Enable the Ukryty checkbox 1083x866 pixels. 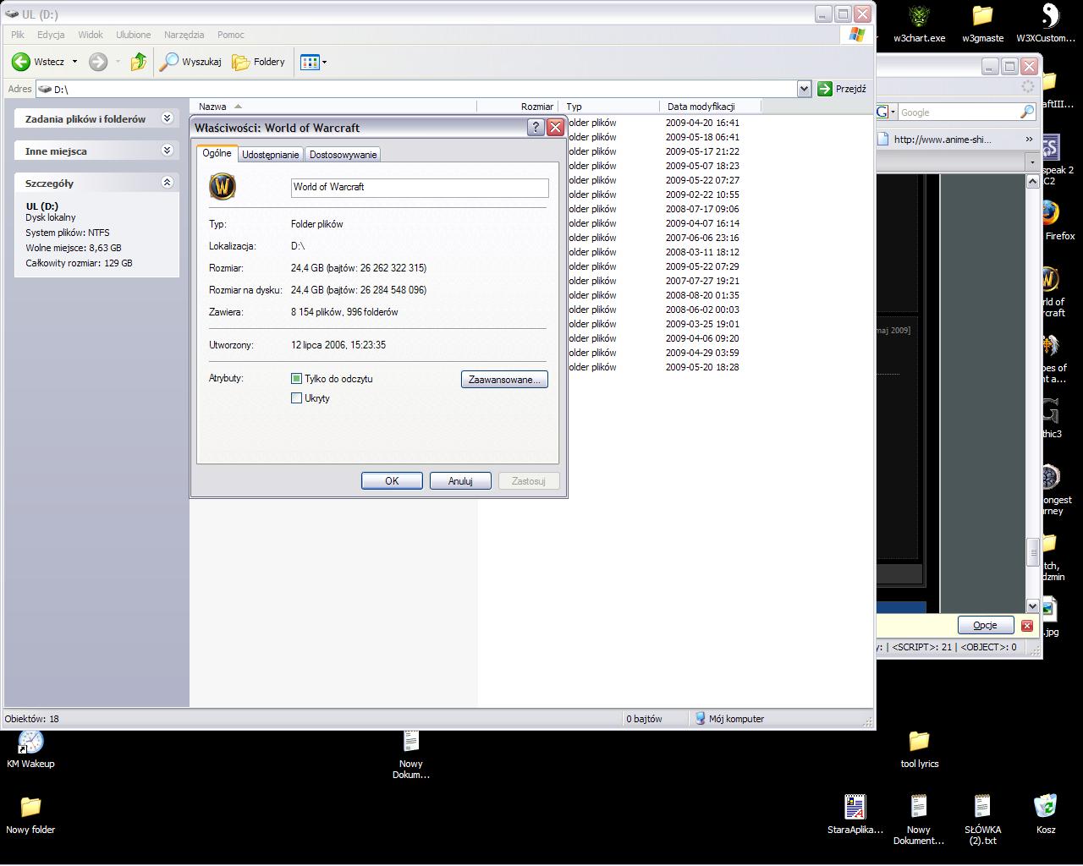297,398
